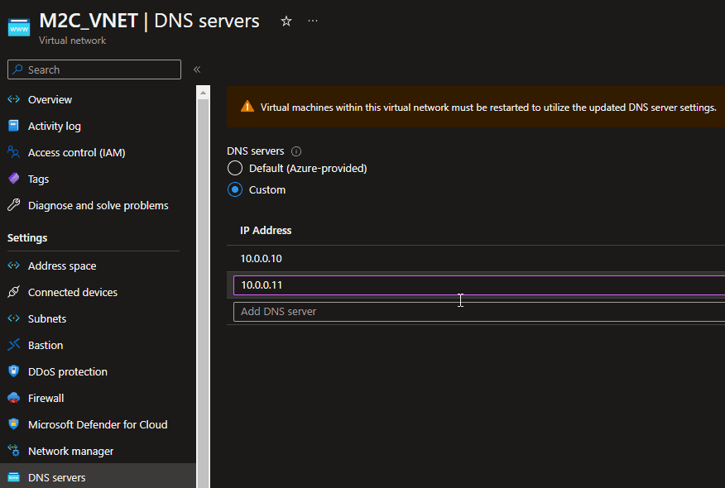
Task: Click the VM restart warning message text
Action: click(x=488, y=108)
